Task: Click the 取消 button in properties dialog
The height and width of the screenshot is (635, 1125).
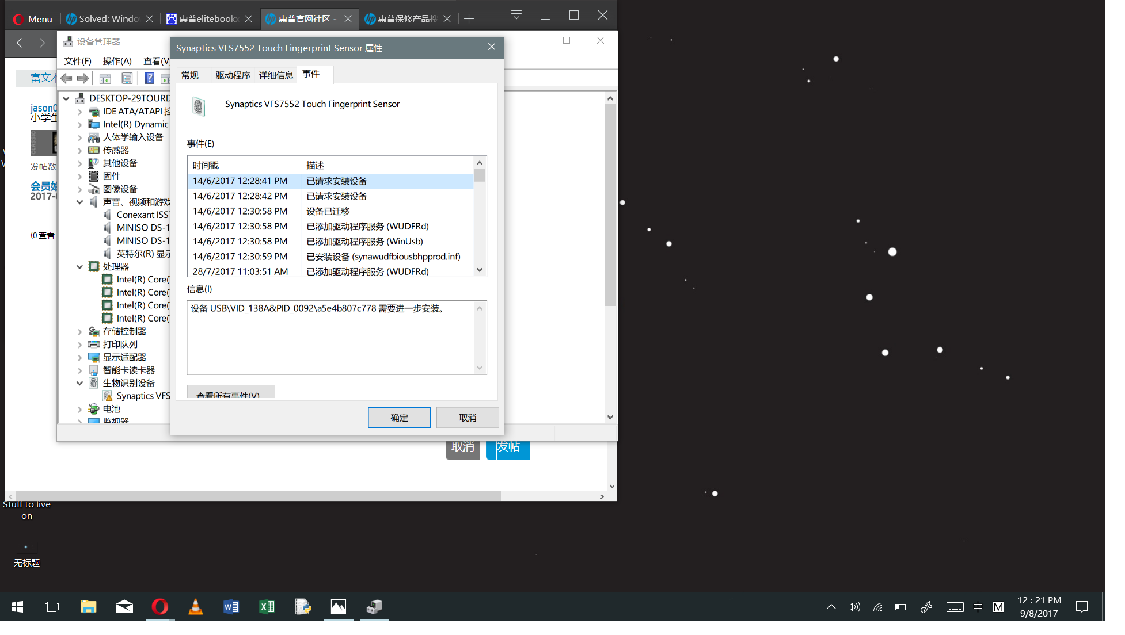Action: click(468, 418)
